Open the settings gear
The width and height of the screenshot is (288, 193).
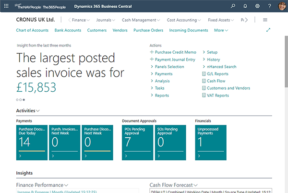click(258, 6)
